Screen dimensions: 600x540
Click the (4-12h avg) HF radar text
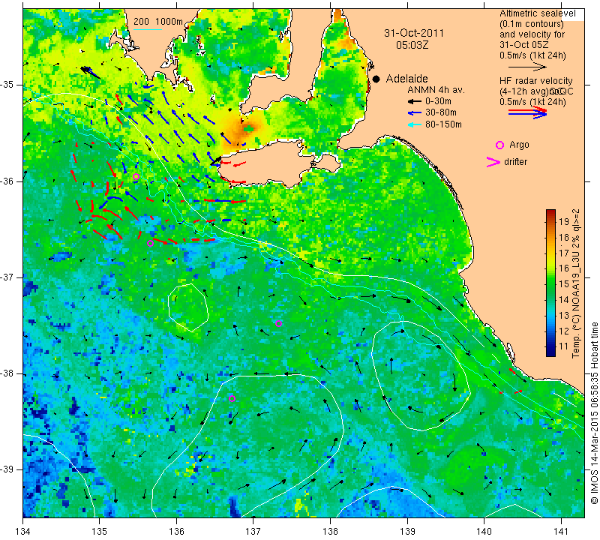[523, 91]
